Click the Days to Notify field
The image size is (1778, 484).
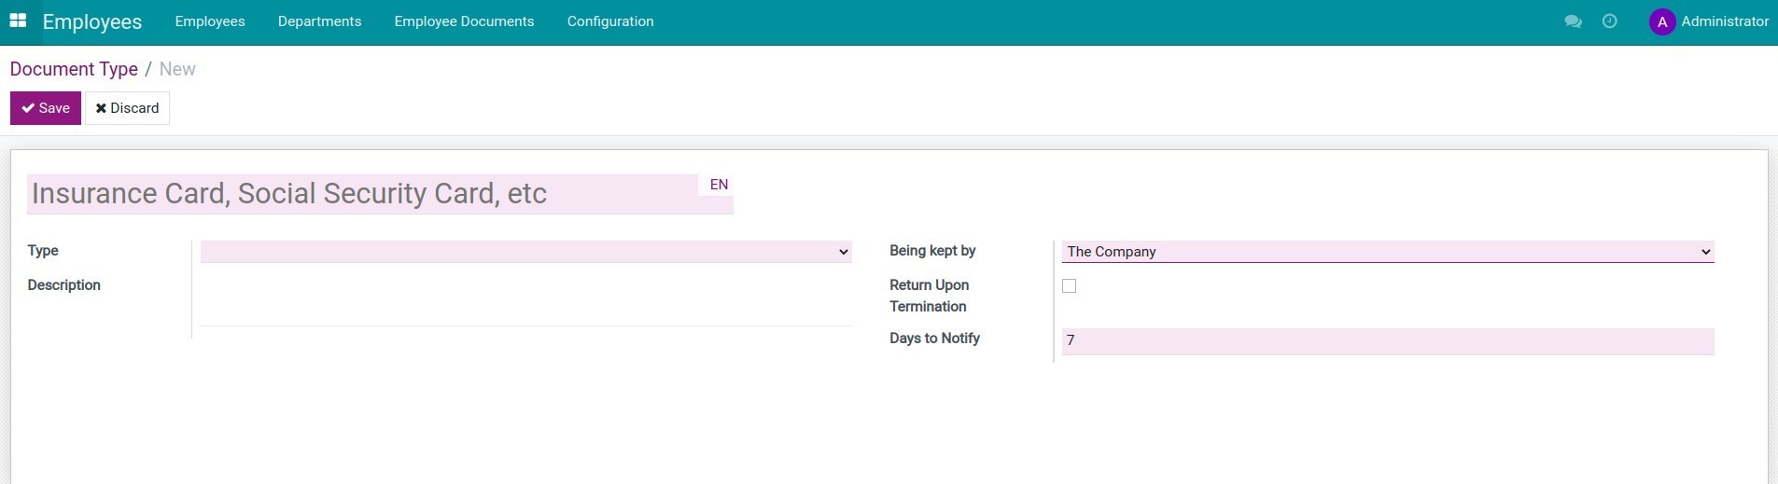1388,341
